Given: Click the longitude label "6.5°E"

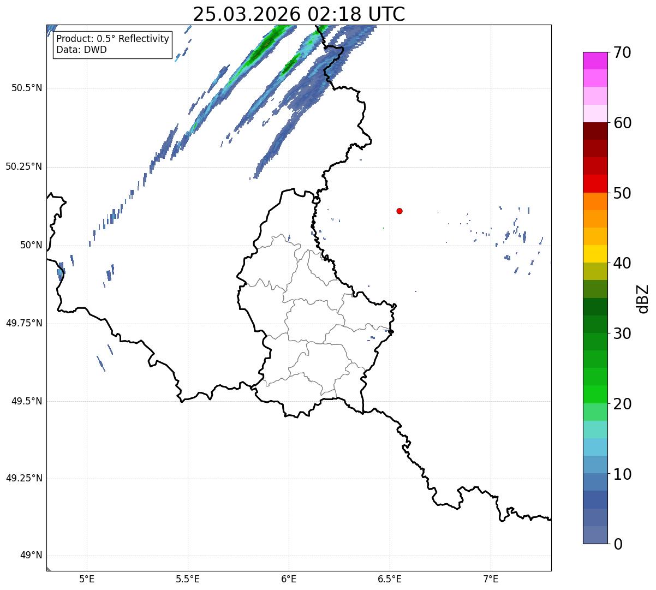Looking at the screenshot, I should 390,579.
